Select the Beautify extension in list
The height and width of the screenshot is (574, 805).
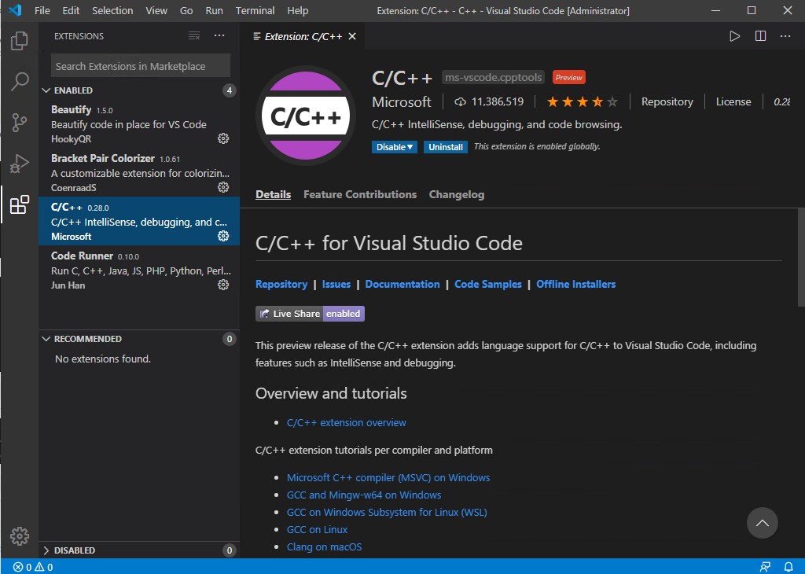tap(138, 123)
